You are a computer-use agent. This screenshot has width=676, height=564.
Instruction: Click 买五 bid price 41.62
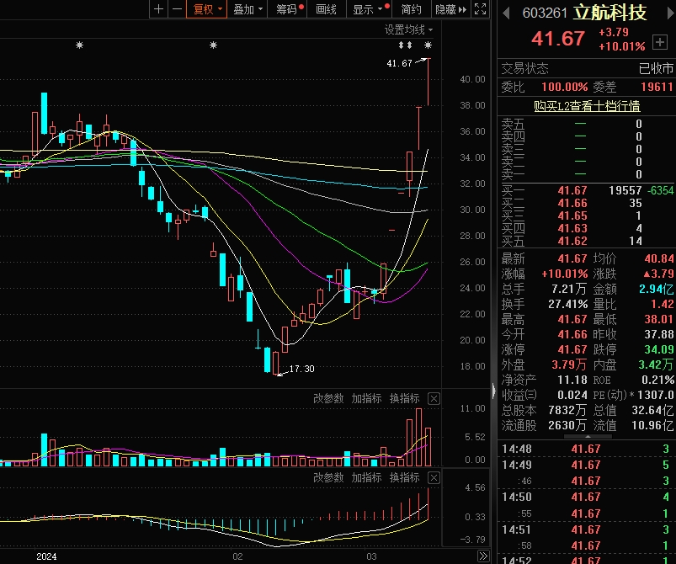click(572, 241)
